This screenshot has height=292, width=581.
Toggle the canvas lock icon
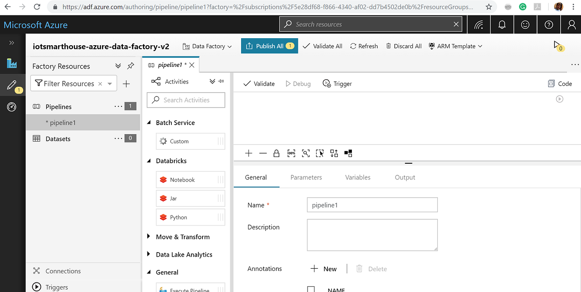coord(276,153)
